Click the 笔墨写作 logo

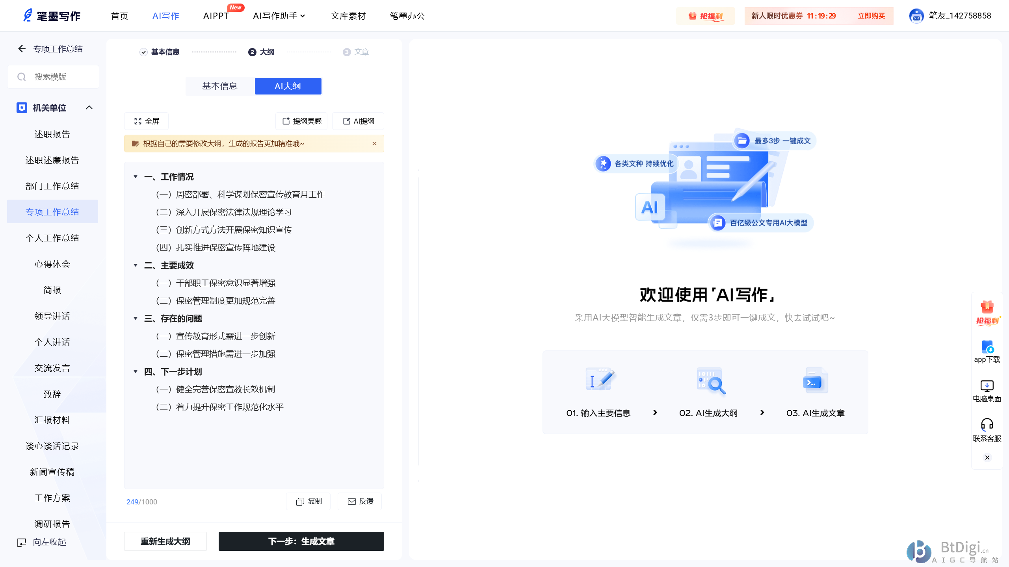(x=52, y=16)
